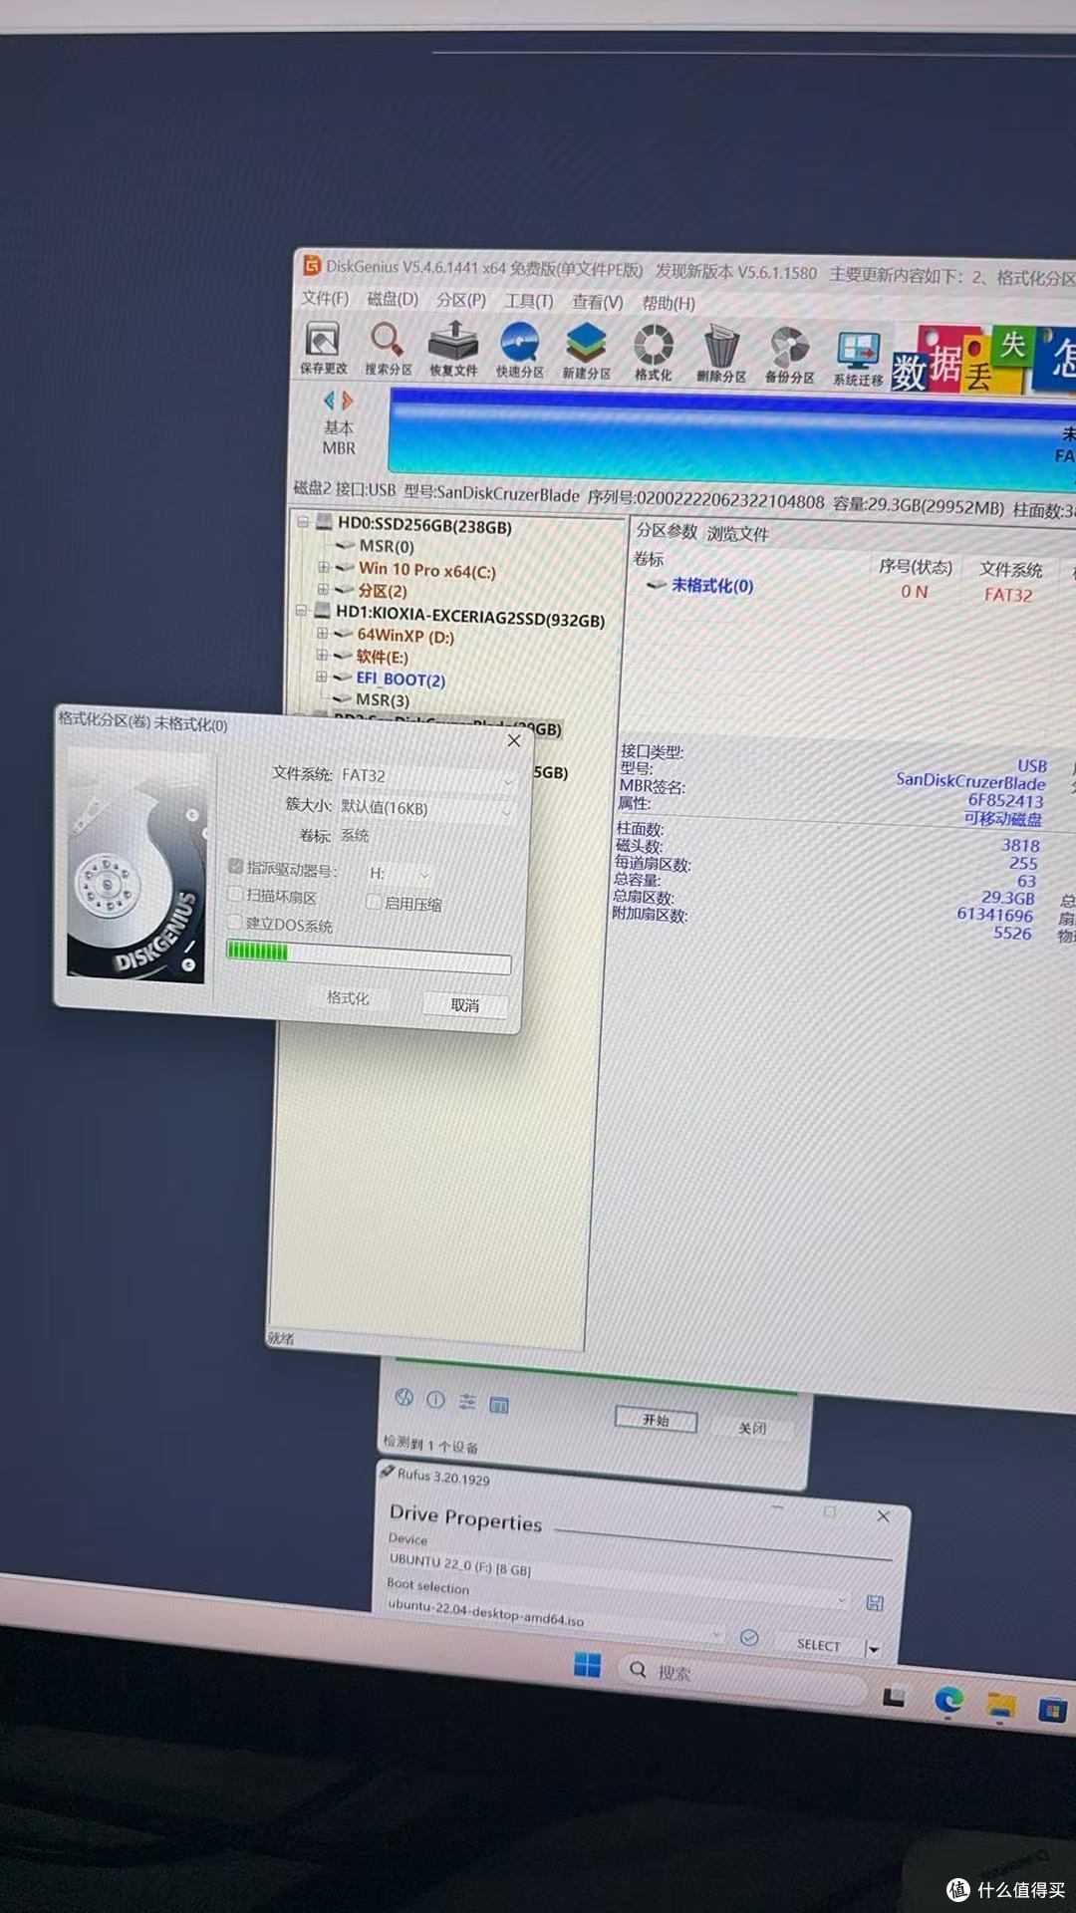Click the 删除分区 delete partition icon
Screen dimensions: 1076x1913
coord(721,354)
